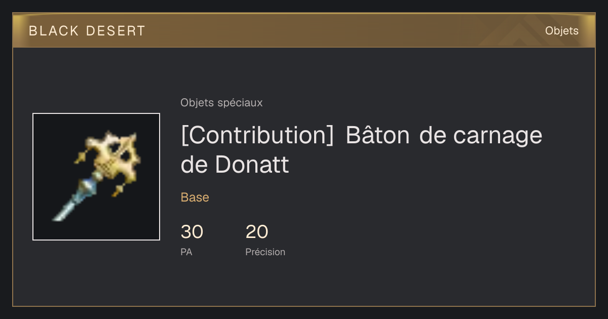
Task: Open the BLACK DESERT header title
Action: coord(87,31)
